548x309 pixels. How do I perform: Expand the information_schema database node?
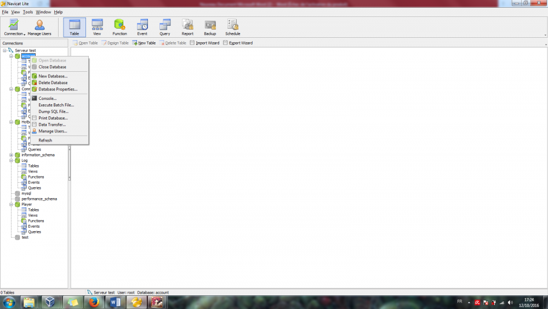click(x=11, y=155)
